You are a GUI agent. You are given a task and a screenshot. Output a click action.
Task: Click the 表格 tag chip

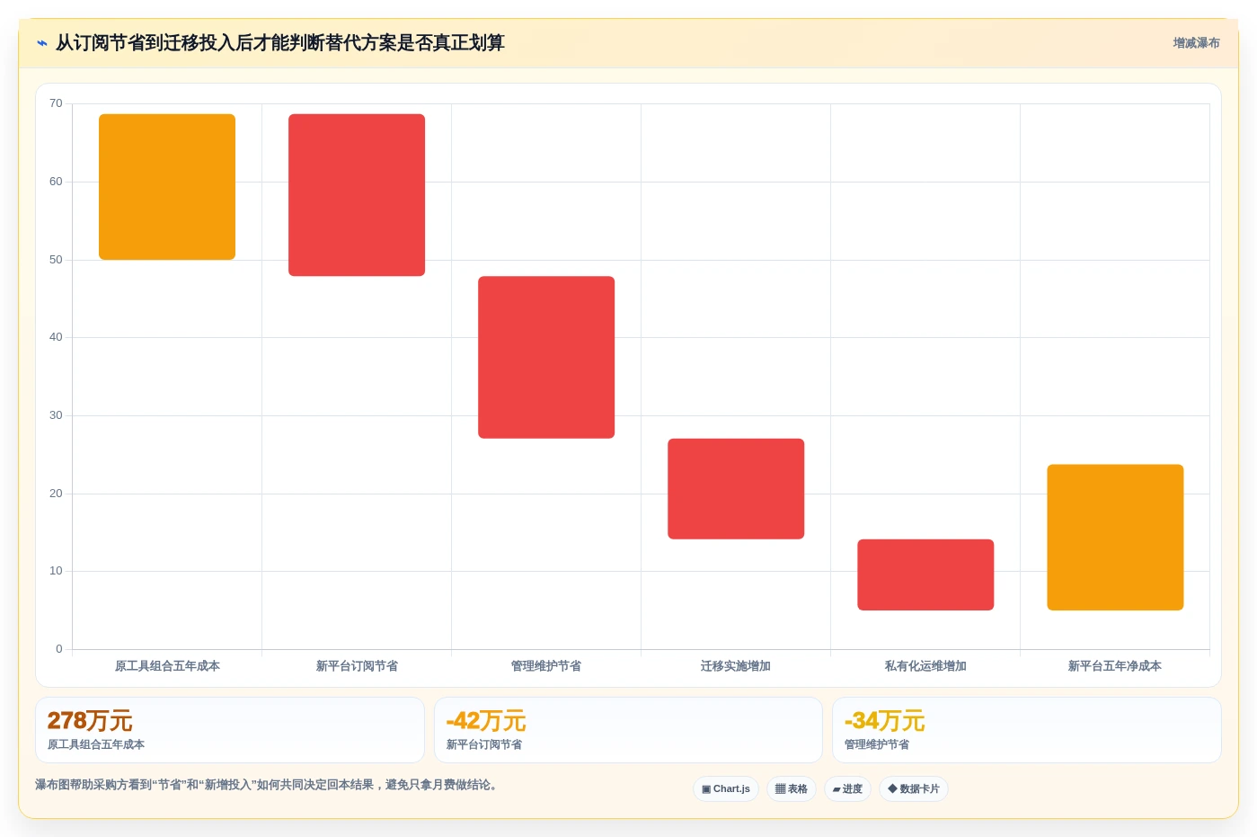(x=792, y=789)
